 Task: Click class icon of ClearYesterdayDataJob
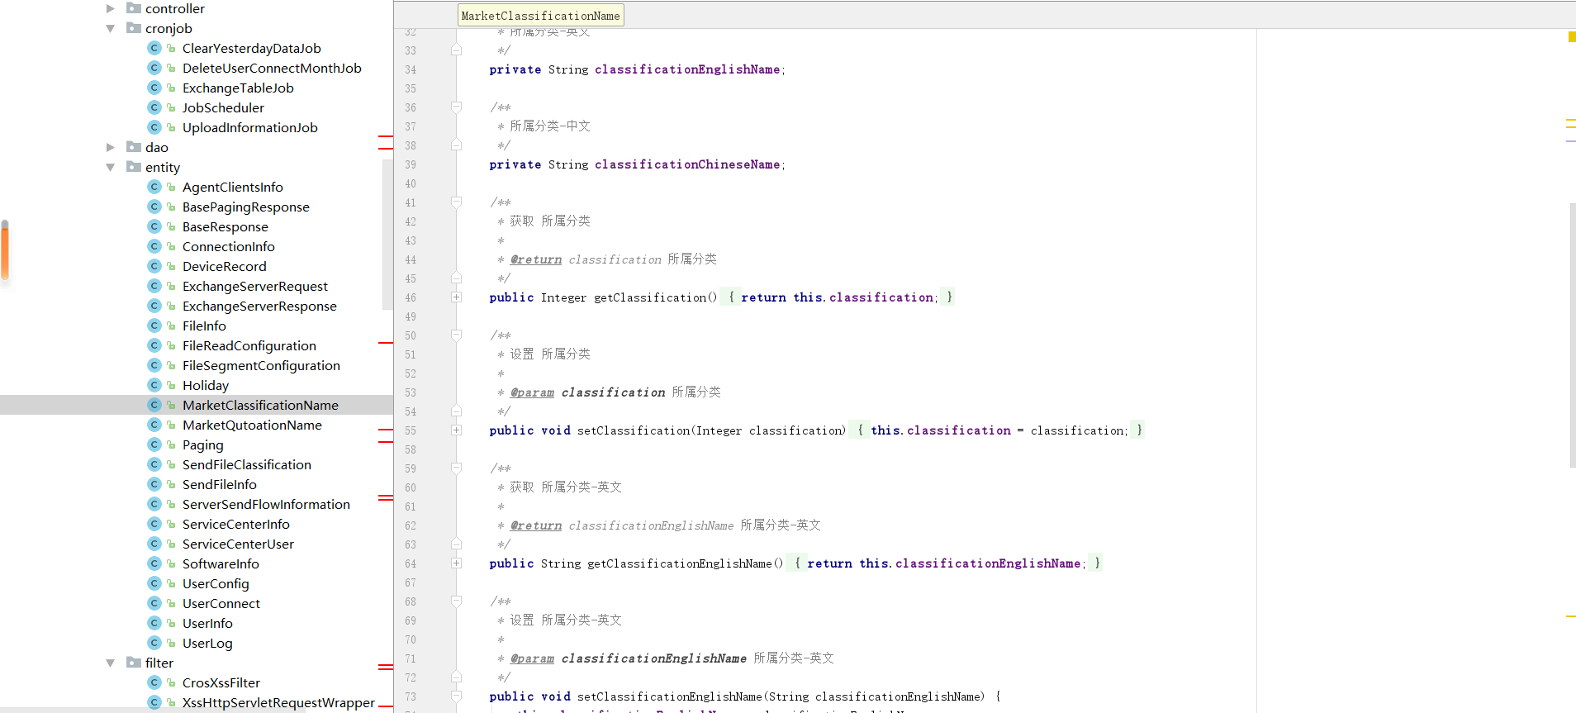[x=154, y=48]
